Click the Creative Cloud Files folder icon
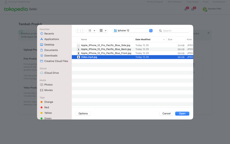The image size is (230, 144). pos(42,61)
